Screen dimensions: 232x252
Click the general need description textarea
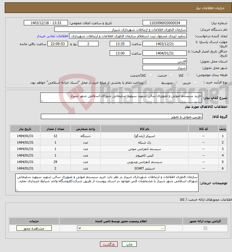point(121,98)
